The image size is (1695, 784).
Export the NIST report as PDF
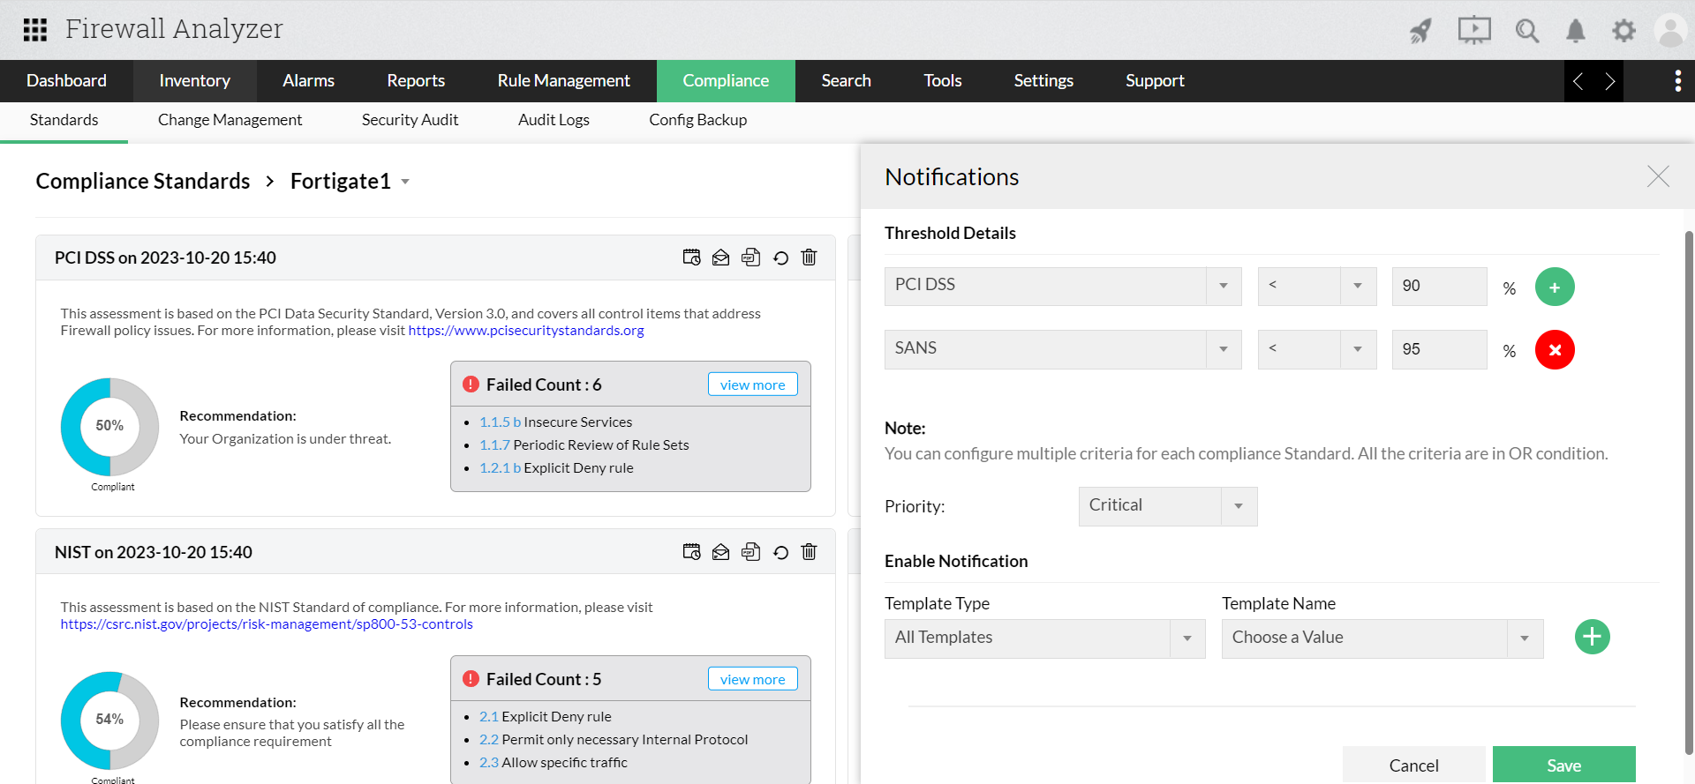750,552
